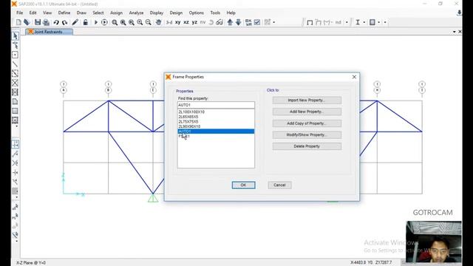Select the pointer selection tool
Image resolution: width=473 pixels, height=266 pixels.
(x=15, y=36)
